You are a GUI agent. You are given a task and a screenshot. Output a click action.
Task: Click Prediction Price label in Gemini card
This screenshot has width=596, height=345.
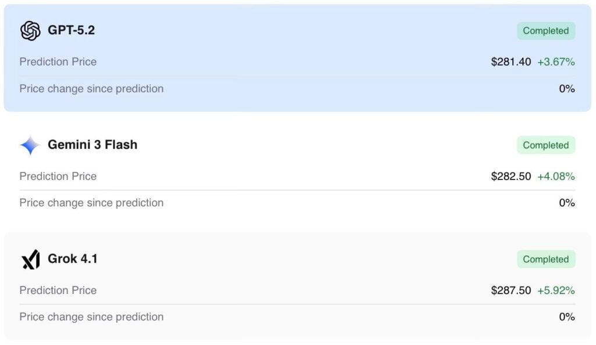coord(58,176)
